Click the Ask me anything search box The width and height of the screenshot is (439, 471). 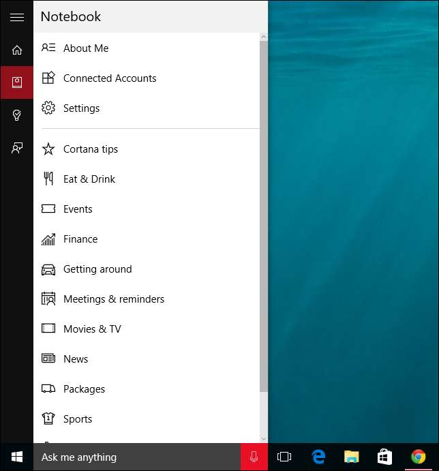pyautogui.click(x=137, y=457)
